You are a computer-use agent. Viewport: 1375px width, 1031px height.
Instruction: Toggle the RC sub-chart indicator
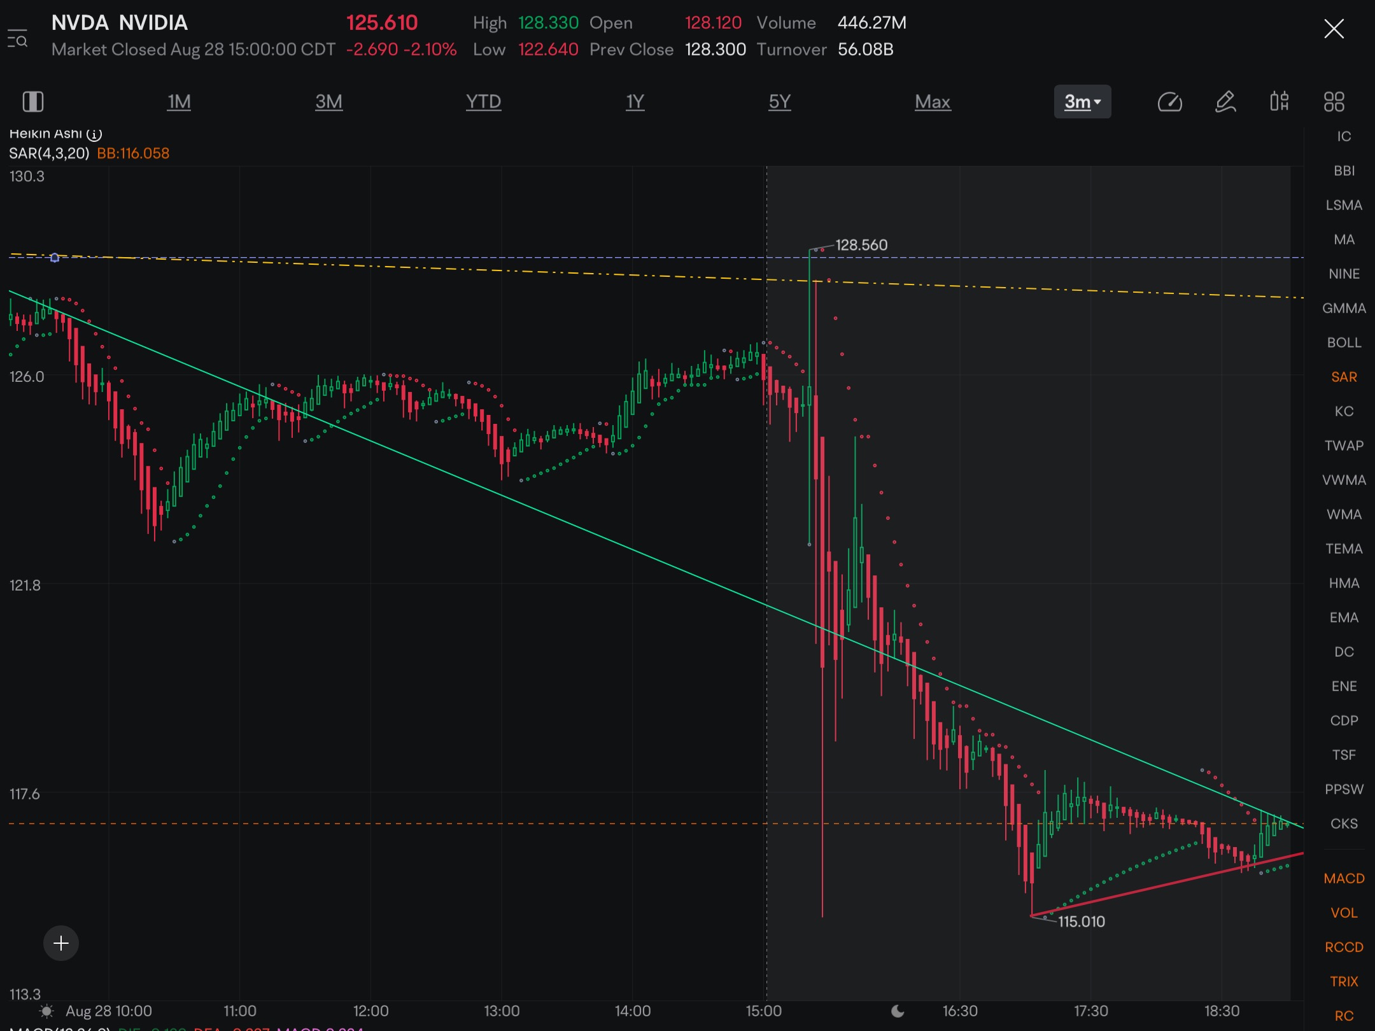click(x=1344, y=1016)
